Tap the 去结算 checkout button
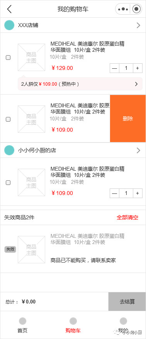The height and width of the screenshot is (339, 146). 127,302
